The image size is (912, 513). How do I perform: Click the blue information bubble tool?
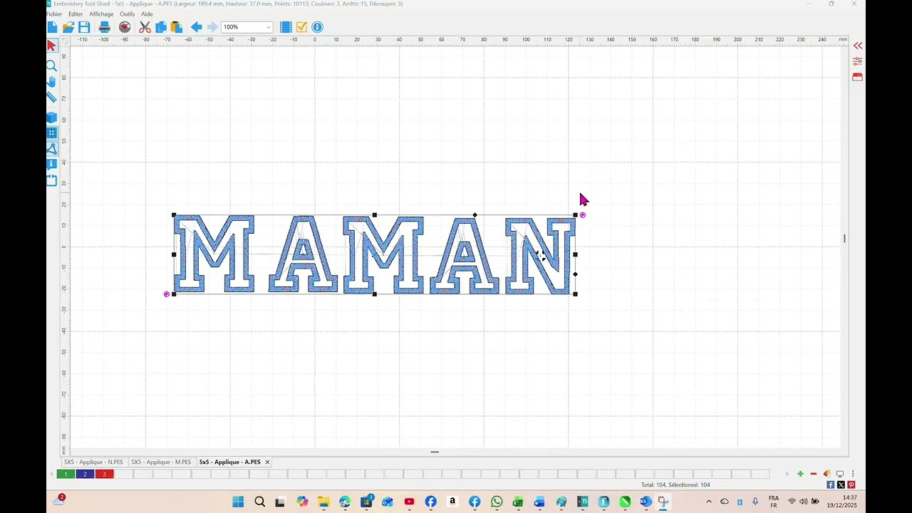(x=51, y=164)
